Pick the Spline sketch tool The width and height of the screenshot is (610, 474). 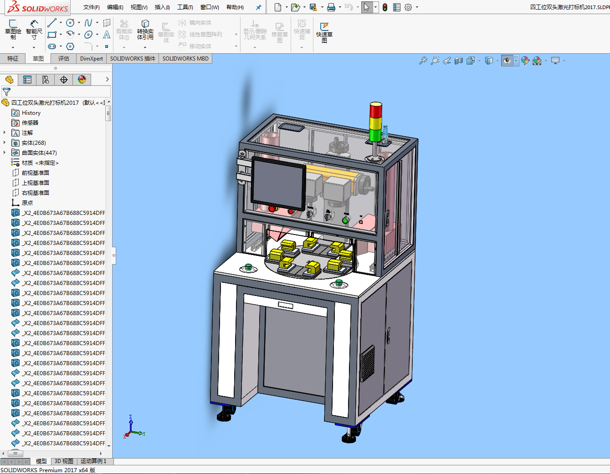pyautogui.click(x=88, y=23)
